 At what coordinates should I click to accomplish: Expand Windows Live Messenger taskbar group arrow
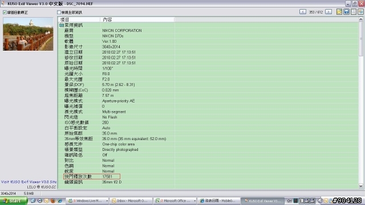pos(107,201)
